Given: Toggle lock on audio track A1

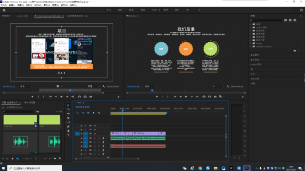Looking at the screenshot, I should click(81, 138).
